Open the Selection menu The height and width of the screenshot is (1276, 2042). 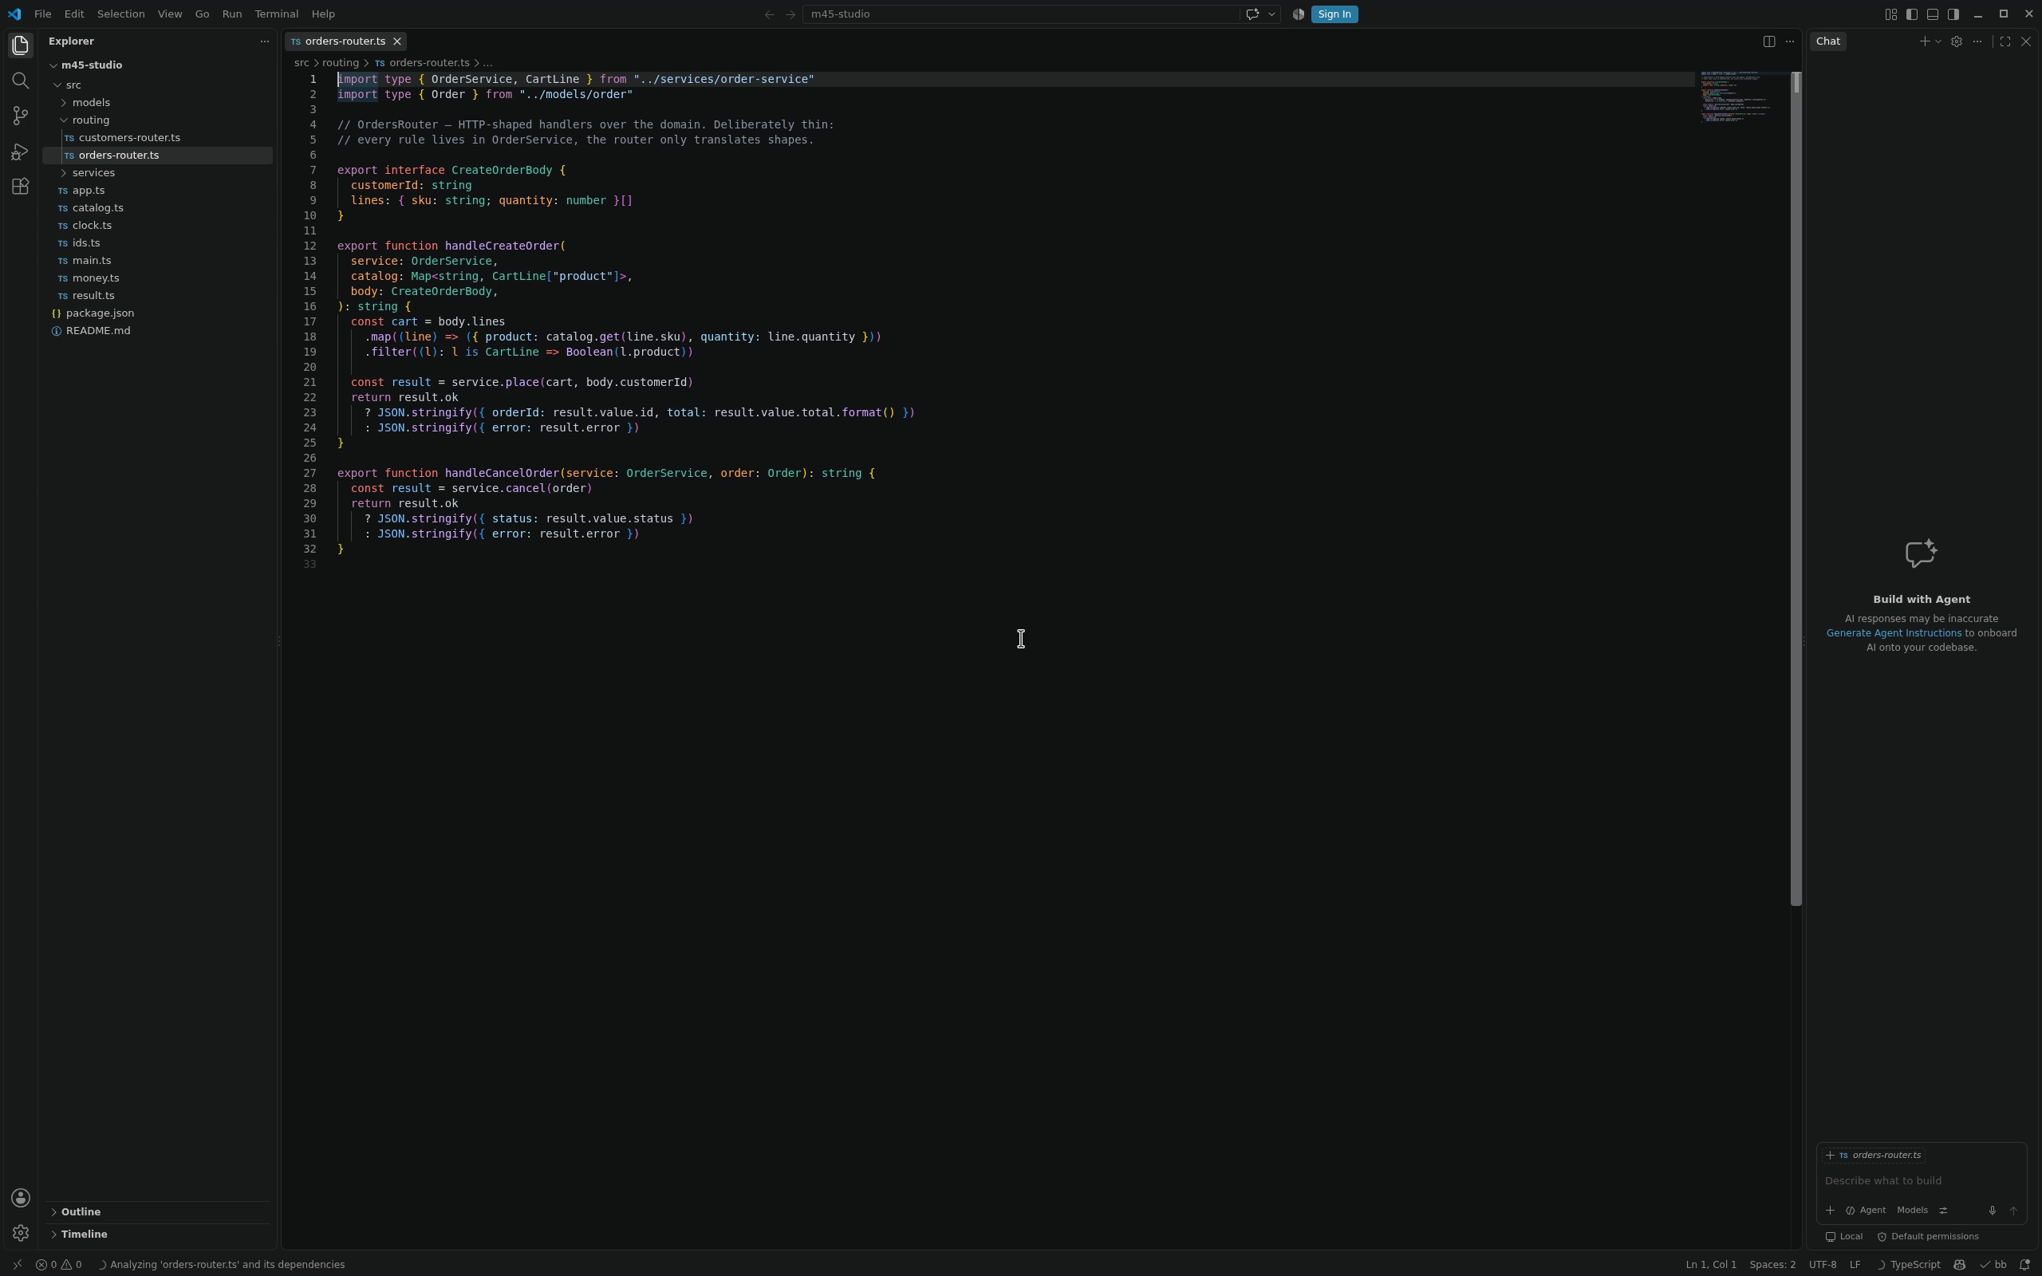(120, 14)
